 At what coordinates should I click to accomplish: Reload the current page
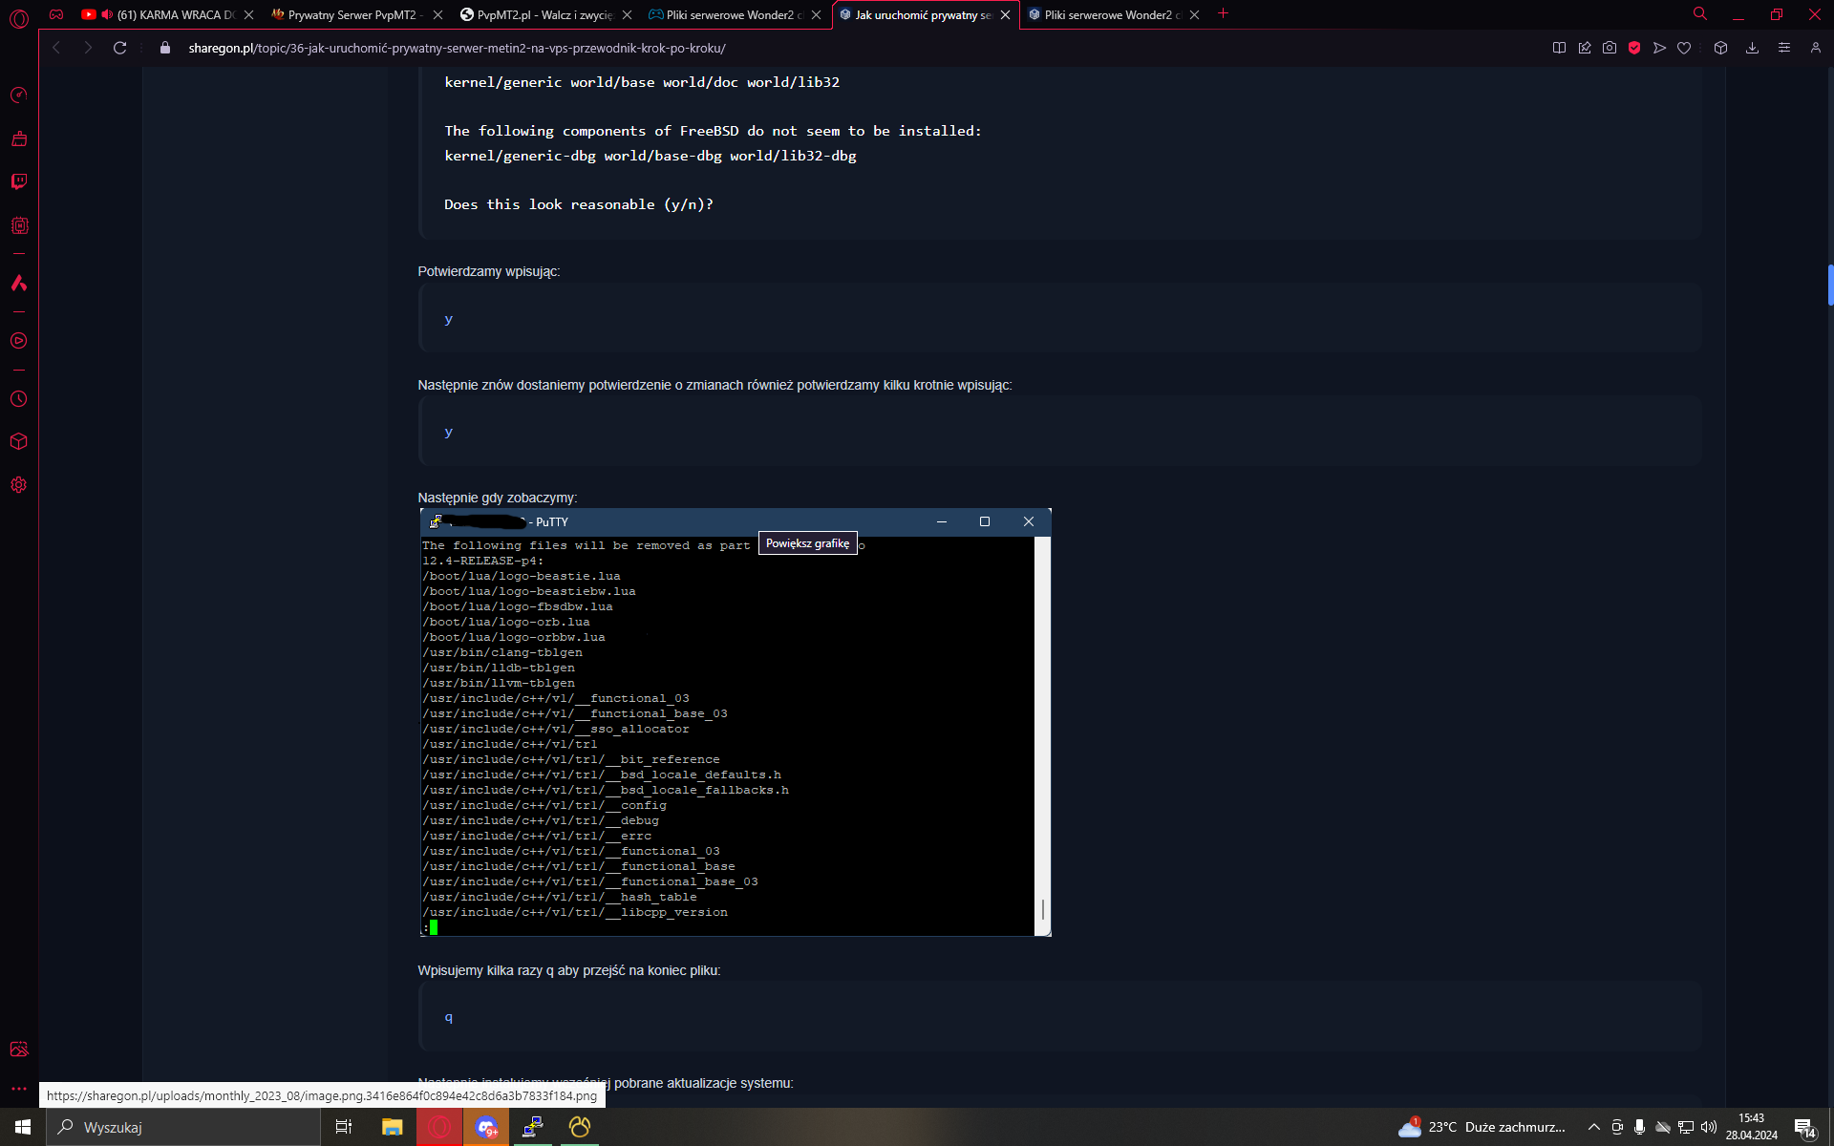(119, 48)
